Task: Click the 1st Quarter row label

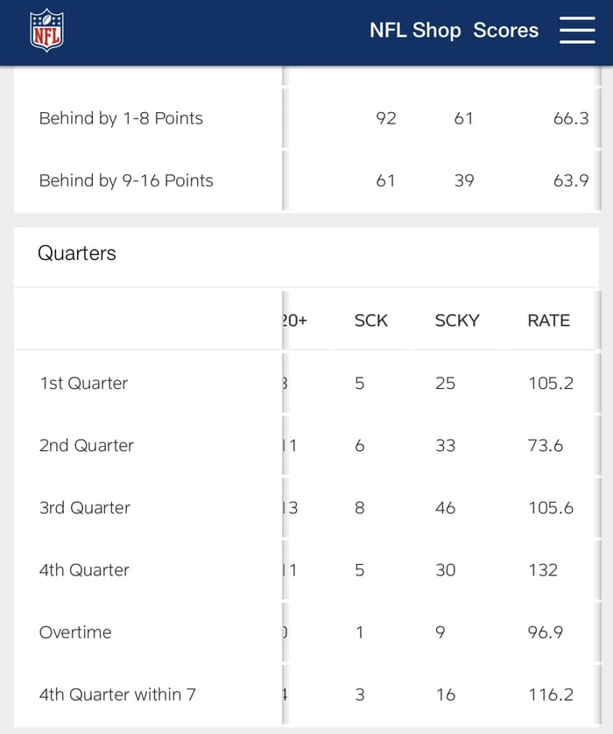Action: pos(83,384)
